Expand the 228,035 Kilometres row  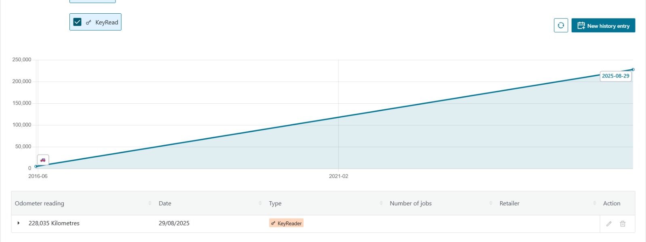pos(19,223)
